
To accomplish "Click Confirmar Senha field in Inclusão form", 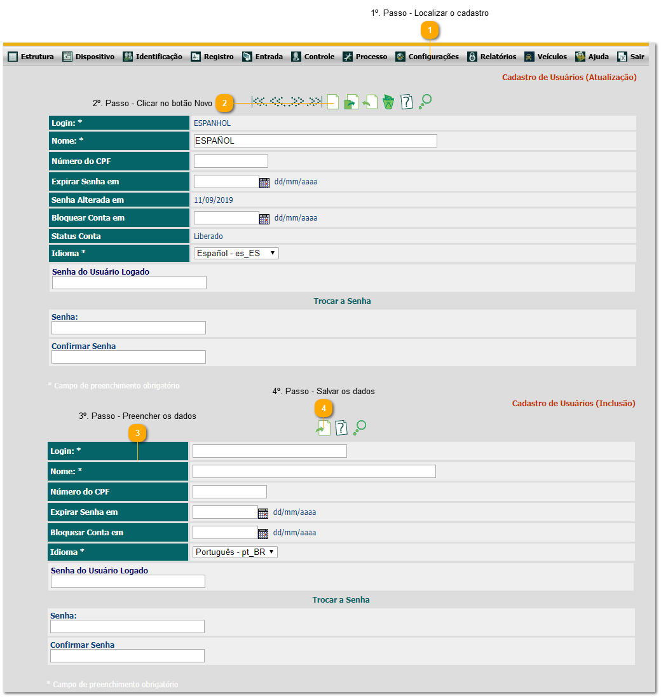I will (127, 655).
